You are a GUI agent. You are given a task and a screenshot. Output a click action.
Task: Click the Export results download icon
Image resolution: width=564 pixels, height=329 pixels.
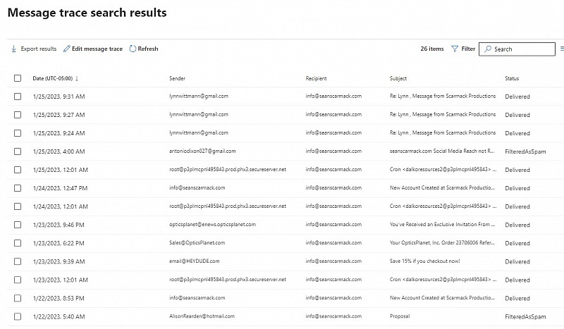coord(13,49)
